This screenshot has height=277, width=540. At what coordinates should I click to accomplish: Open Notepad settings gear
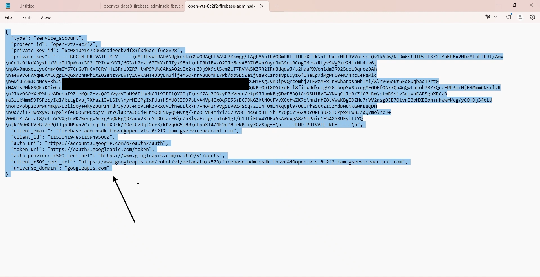532,17
